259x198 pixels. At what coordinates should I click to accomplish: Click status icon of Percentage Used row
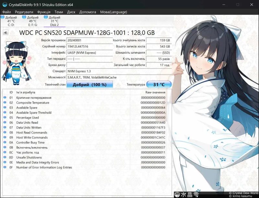click(x=5, y=117)
